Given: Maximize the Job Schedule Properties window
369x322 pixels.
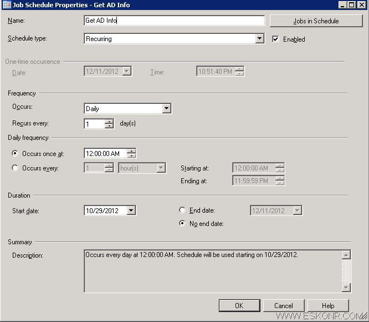Looking at the screenshot, I should click(351, 4).
